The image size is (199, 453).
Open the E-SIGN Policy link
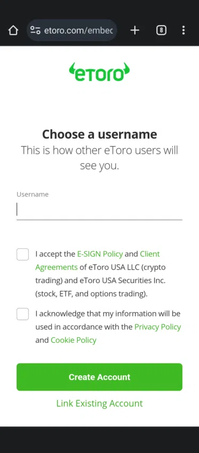pyautogui.click(x=100, y=254)
